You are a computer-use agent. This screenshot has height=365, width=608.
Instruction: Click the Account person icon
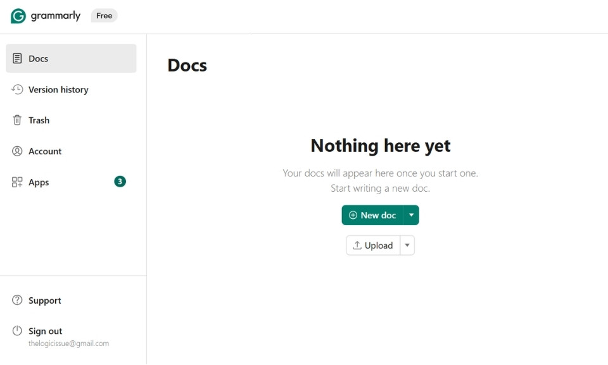17,151
